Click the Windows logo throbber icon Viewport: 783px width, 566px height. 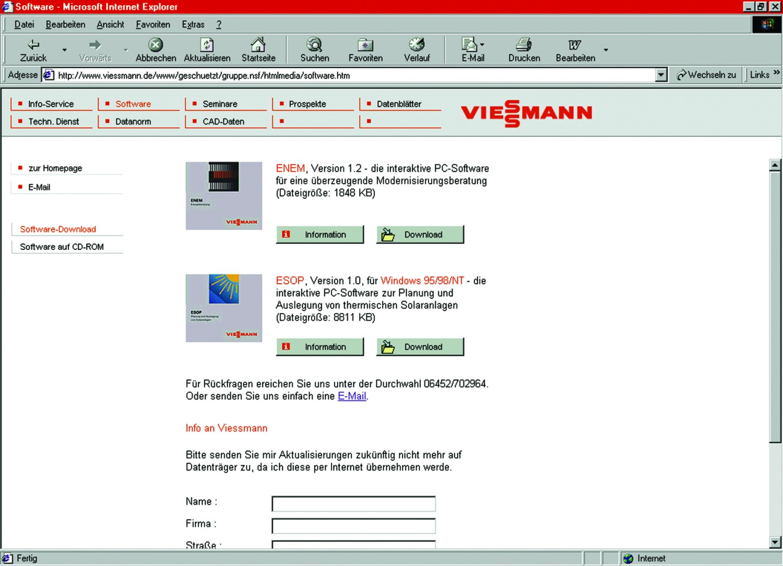[x=767, y=24]
